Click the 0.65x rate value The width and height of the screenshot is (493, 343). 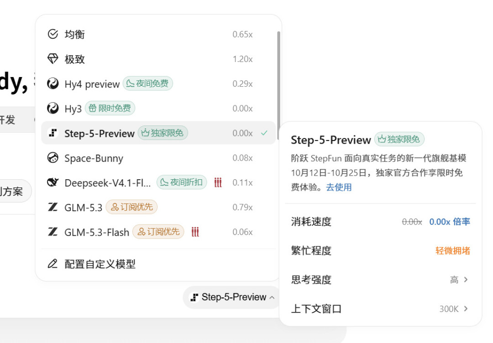[x=242, y=34]
